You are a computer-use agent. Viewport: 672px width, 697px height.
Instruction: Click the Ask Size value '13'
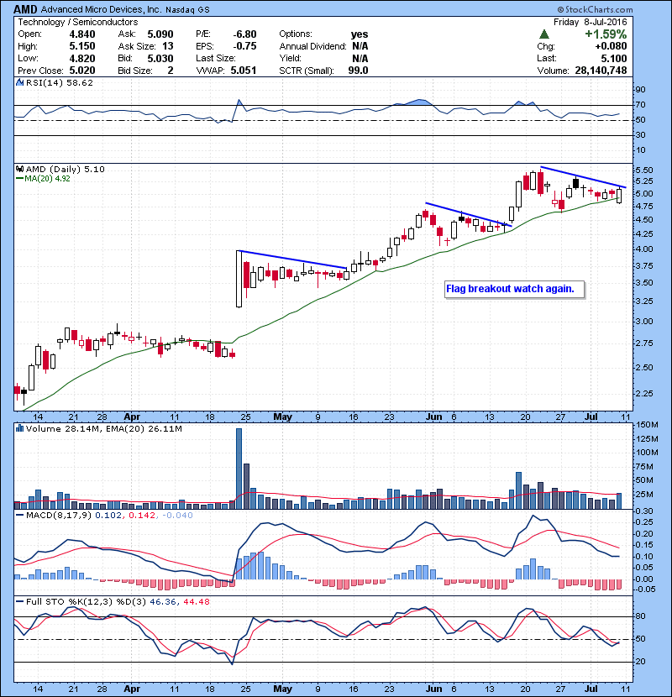click(168, 46)
